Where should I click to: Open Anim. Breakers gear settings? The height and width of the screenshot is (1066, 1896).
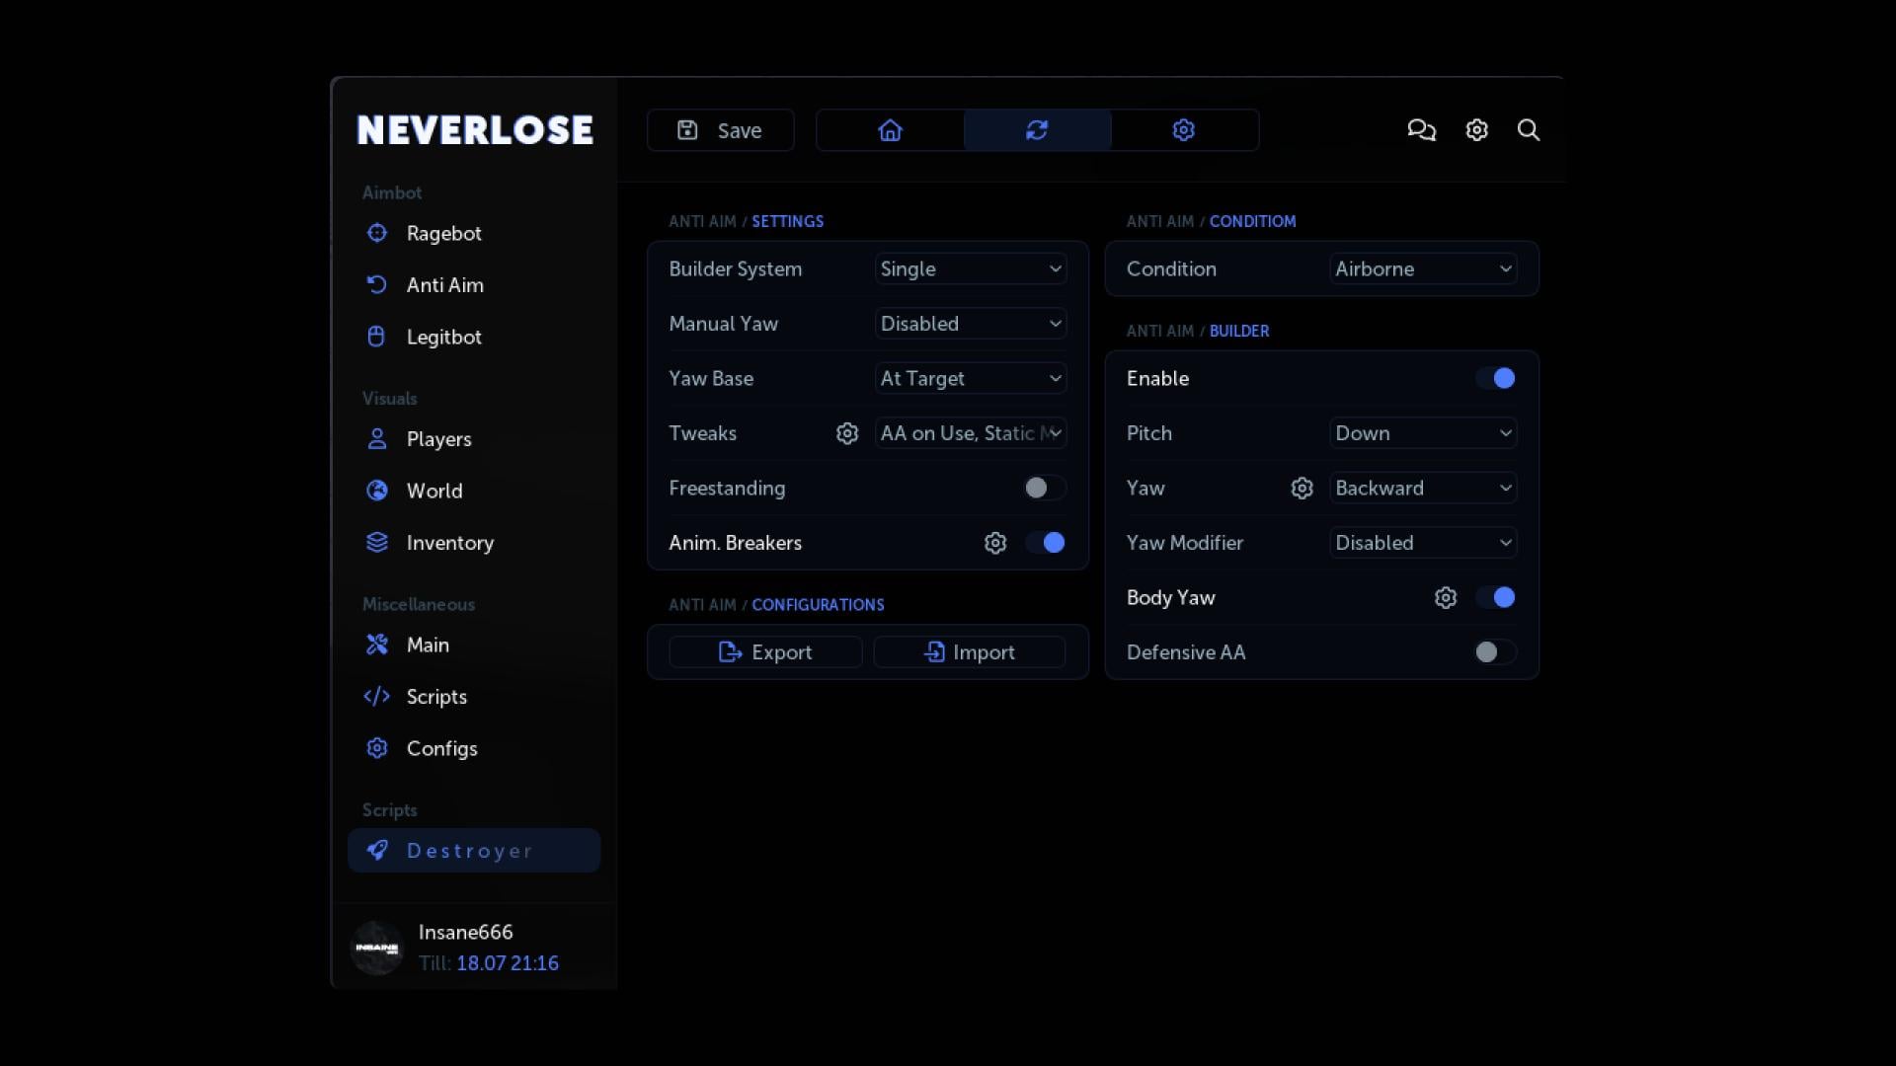(994, 543)
